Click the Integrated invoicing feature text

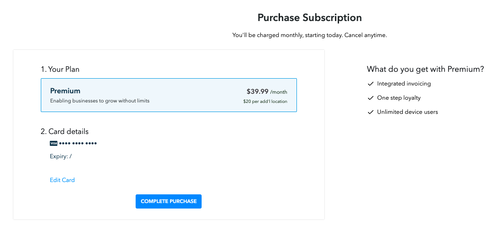pyautogui.click(x=404, y=84)
